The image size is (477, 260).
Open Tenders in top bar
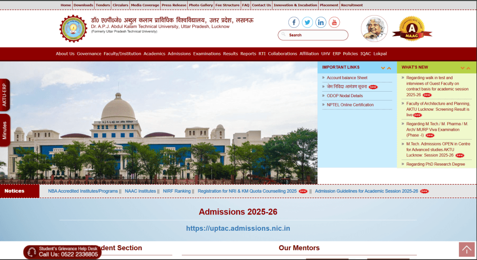coord(103,5)
